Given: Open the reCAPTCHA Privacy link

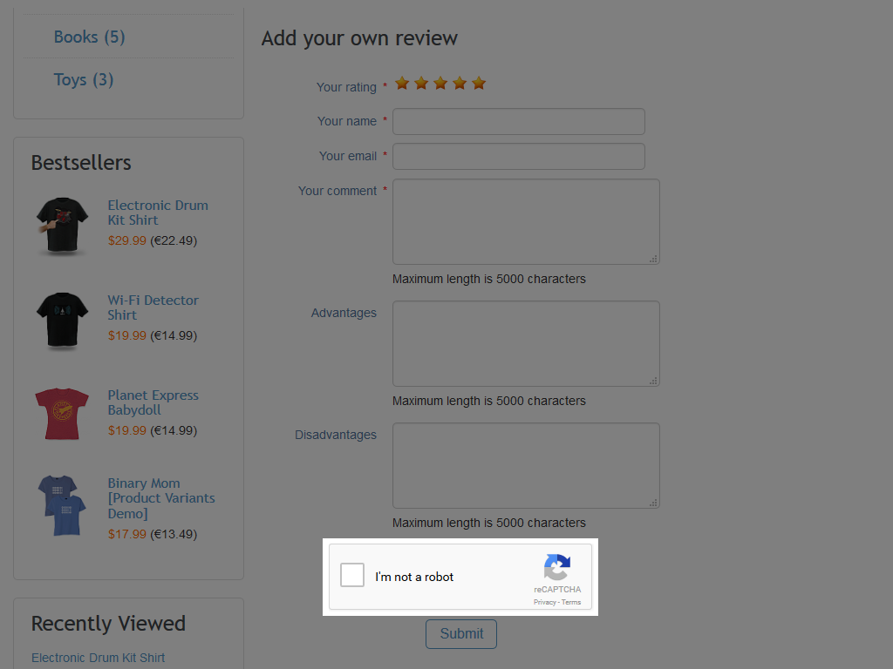Looking at the screenshot, I should pos(544,602).
